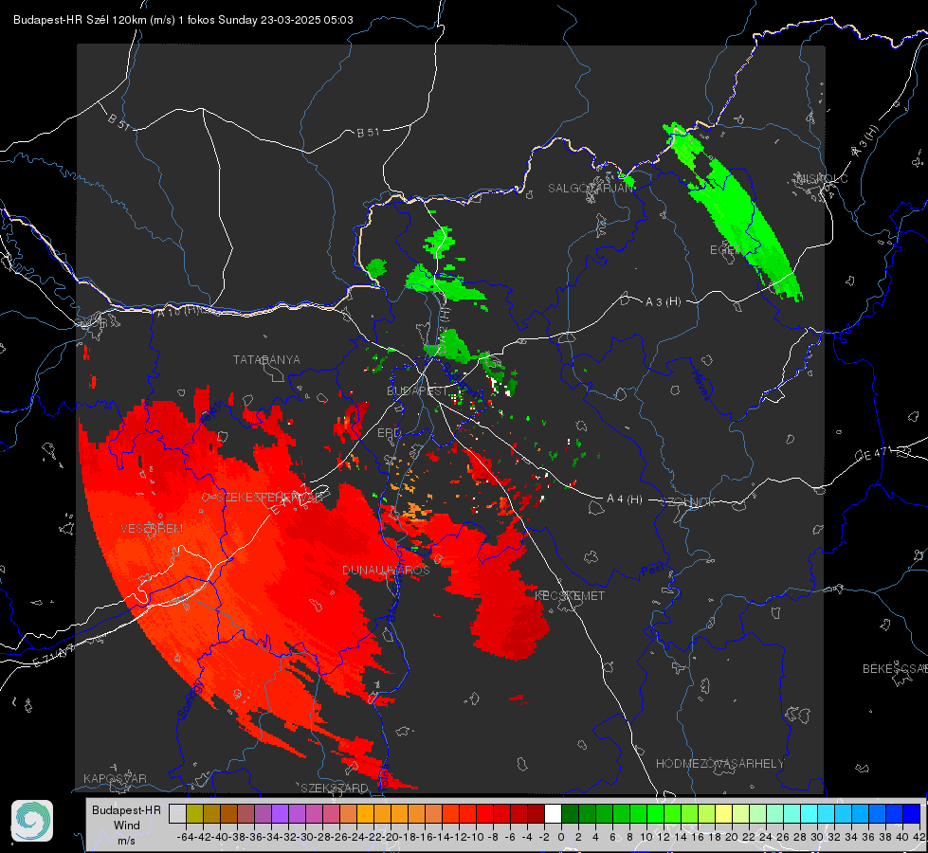Click the HÓDMEZŐVÁSÁRHELY city label

coord(719,763)
